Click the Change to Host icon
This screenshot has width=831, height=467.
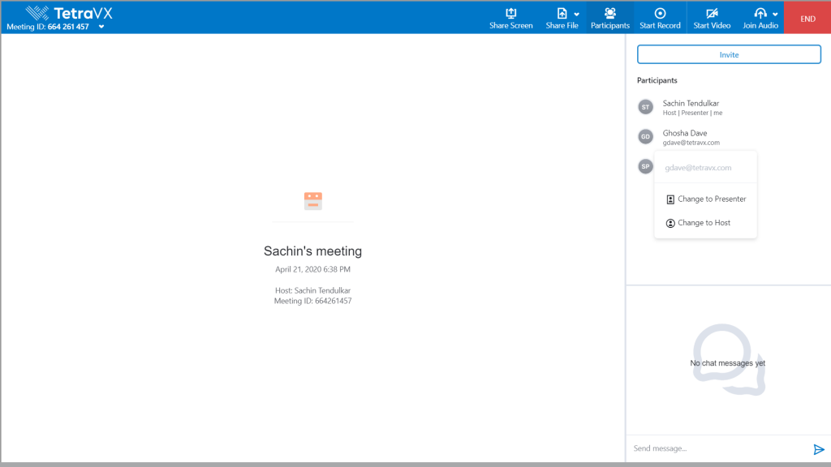point(670,224)
